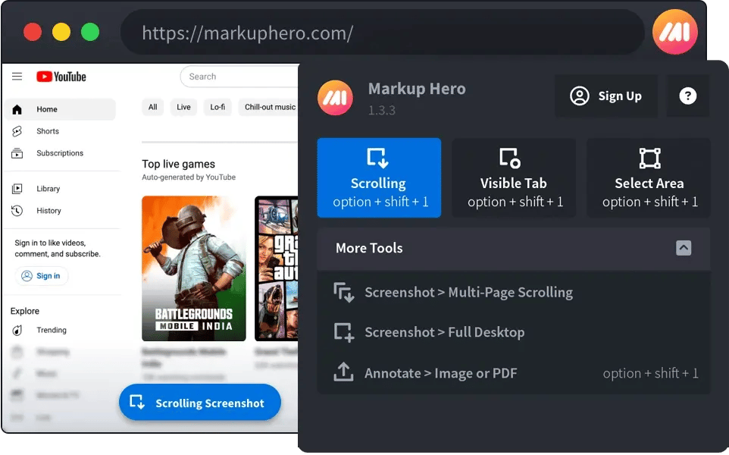729x455 pixels.
Task: Toggle the Lo-fi filter chip
Action: [217, 107]
